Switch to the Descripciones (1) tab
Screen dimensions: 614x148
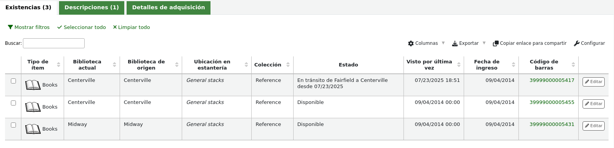pyautogui.click(x=92, y=8)
